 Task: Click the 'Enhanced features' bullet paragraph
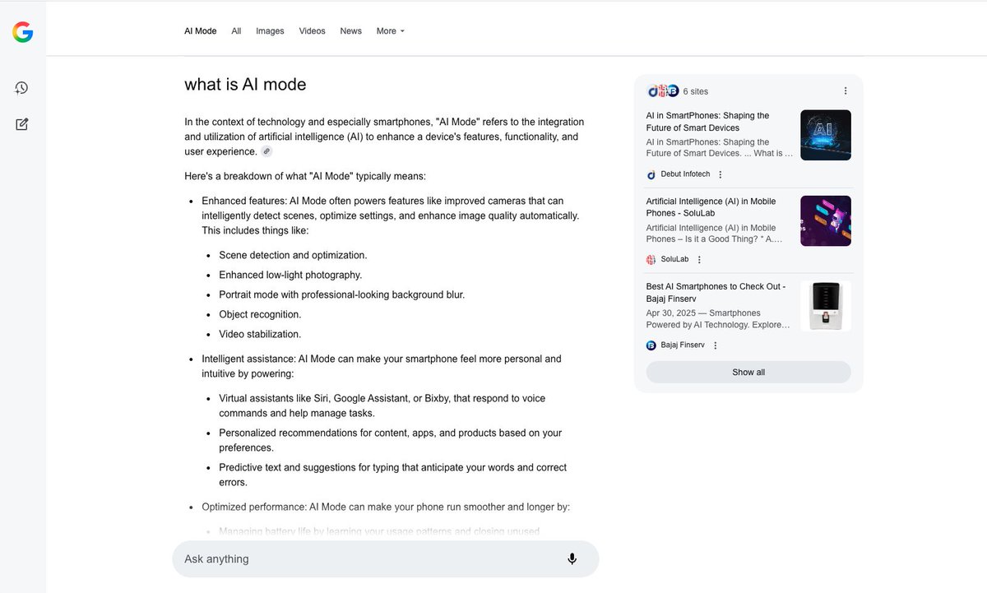click(x=391, y=215)
